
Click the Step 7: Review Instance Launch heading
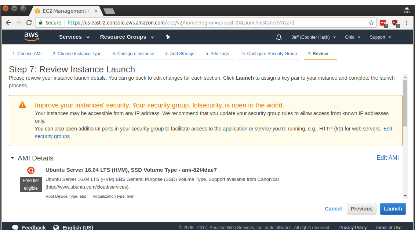[72, 69]
